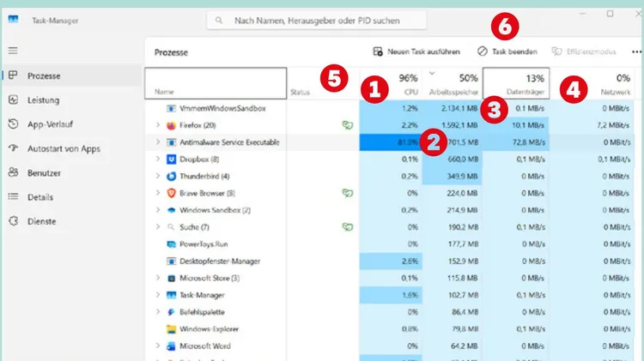This screenshot has width=644, height=361.
Task: Click Brave Browser efficiency leaf icon
Action: [x=348, y=193]
